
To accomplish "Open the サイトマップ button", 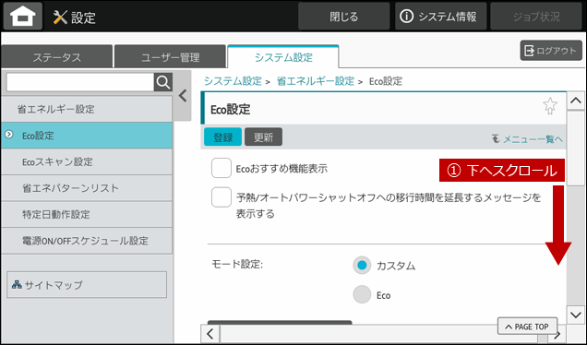I will pyautogui.click(x=87, y=285).
